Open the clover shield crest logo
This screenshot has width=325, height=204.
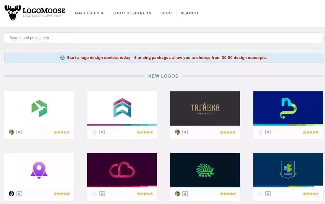288,170
